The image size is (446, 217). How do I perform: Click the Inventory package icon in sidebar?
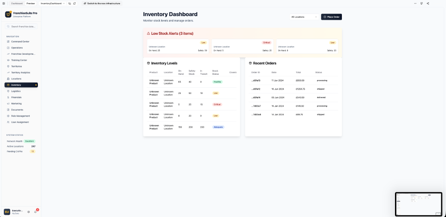pos(8,85)
